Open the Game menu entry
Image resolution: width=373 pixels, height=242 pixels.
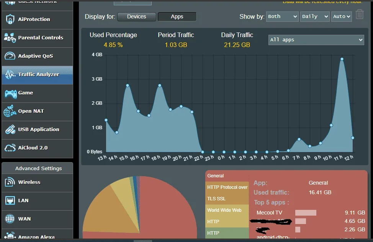(x=38, y=93)
